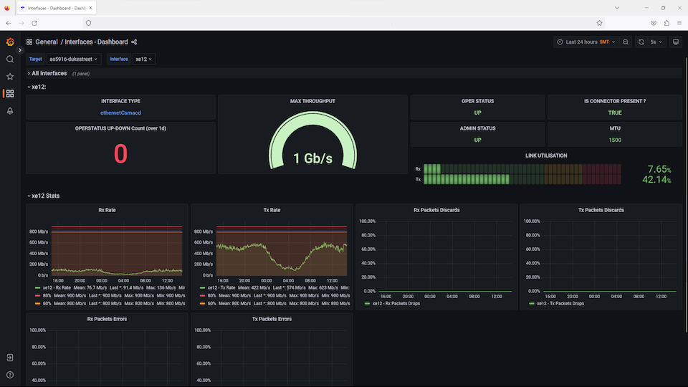Toggle the 80% series in Tx Rate legend
The width and height of the screenshot is (688, 387).
coord(211,296)
